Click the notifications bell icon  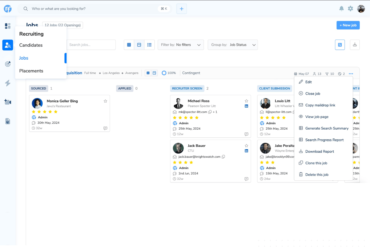tap(341, 9)
